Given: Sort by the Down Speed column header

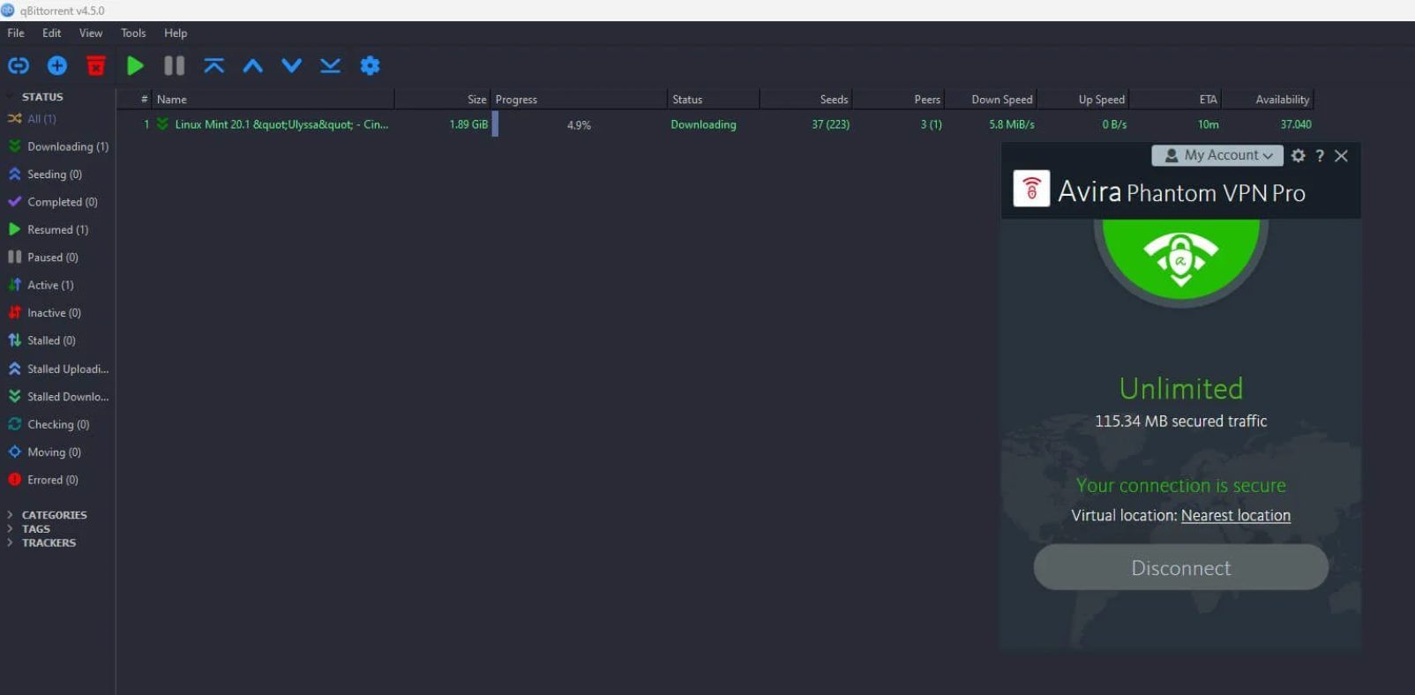Looking at the screenshot, I should click(x=991, y=100).
